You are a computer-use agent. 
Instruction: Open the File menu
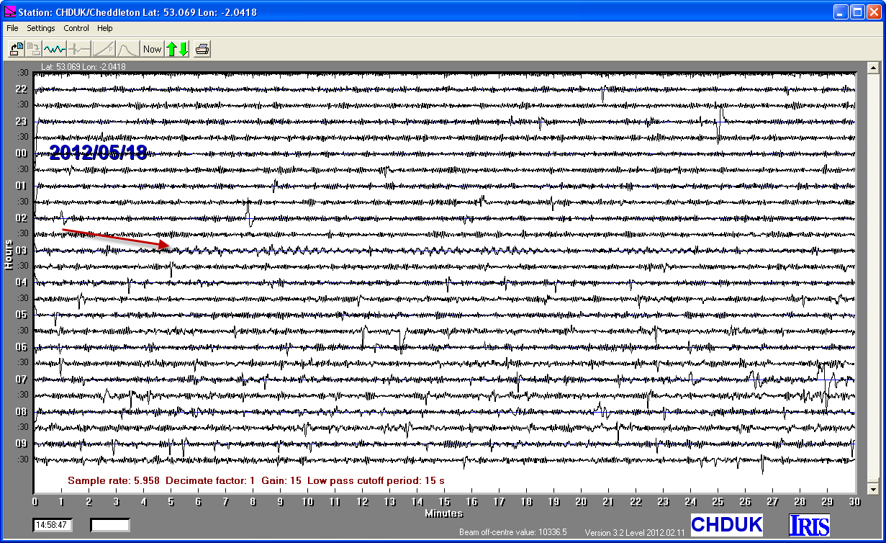click(x=12, y=28)
